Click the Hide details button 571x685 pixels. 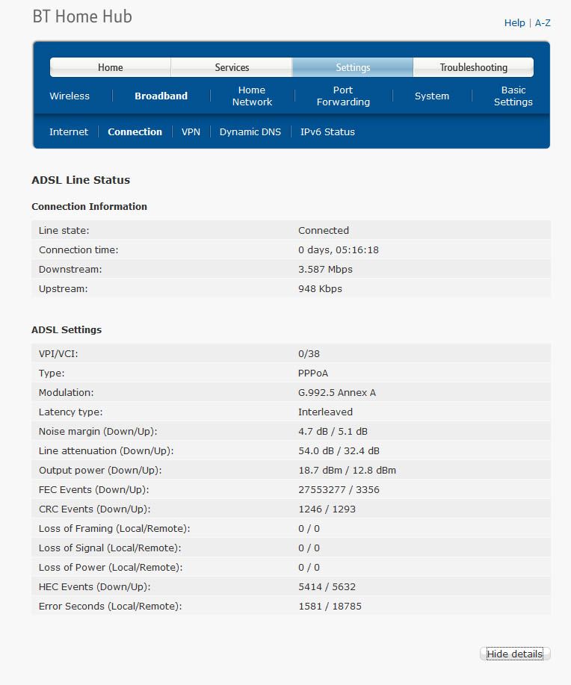coord(515,654)
